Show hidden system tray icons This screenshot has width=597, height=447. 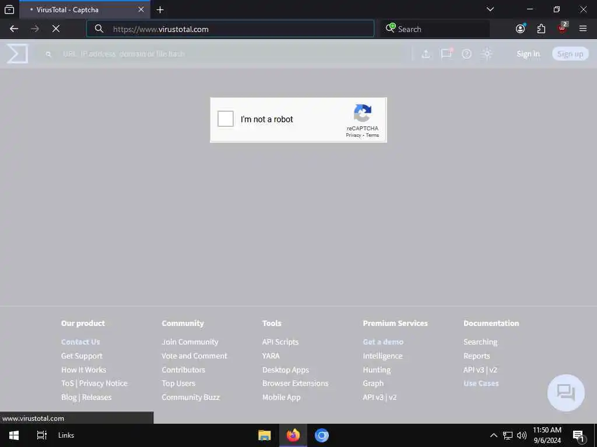point(493,435)
